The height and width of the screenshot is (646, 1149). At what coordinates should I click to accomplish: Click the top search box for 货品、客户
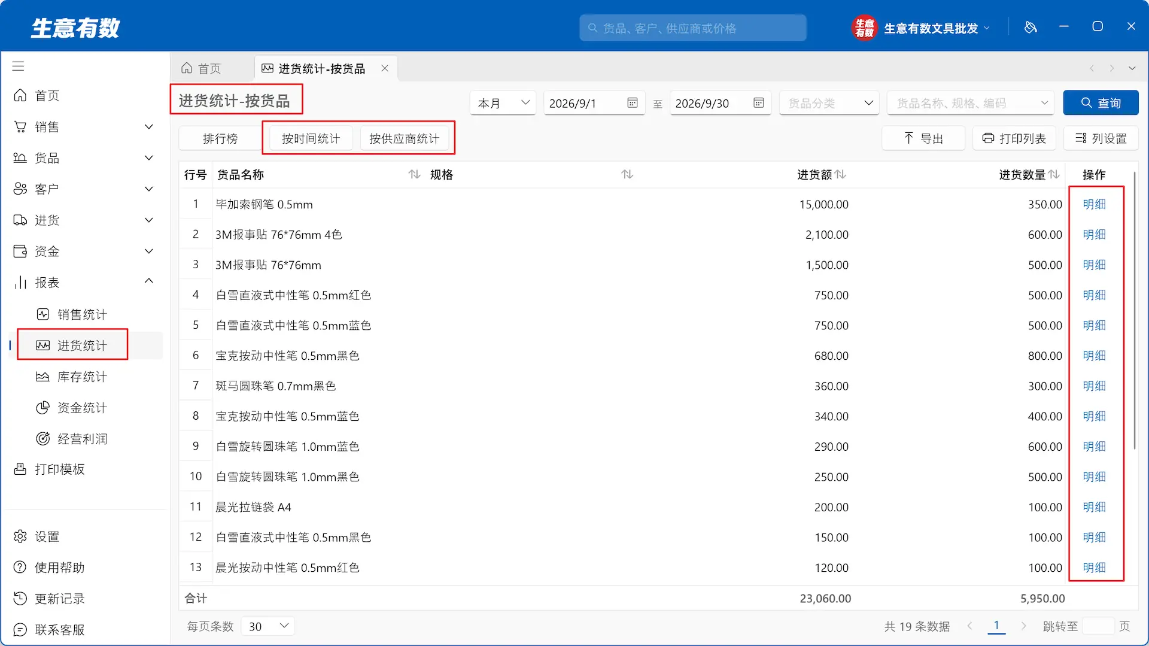pyautogui.click(x=692, y=28)
